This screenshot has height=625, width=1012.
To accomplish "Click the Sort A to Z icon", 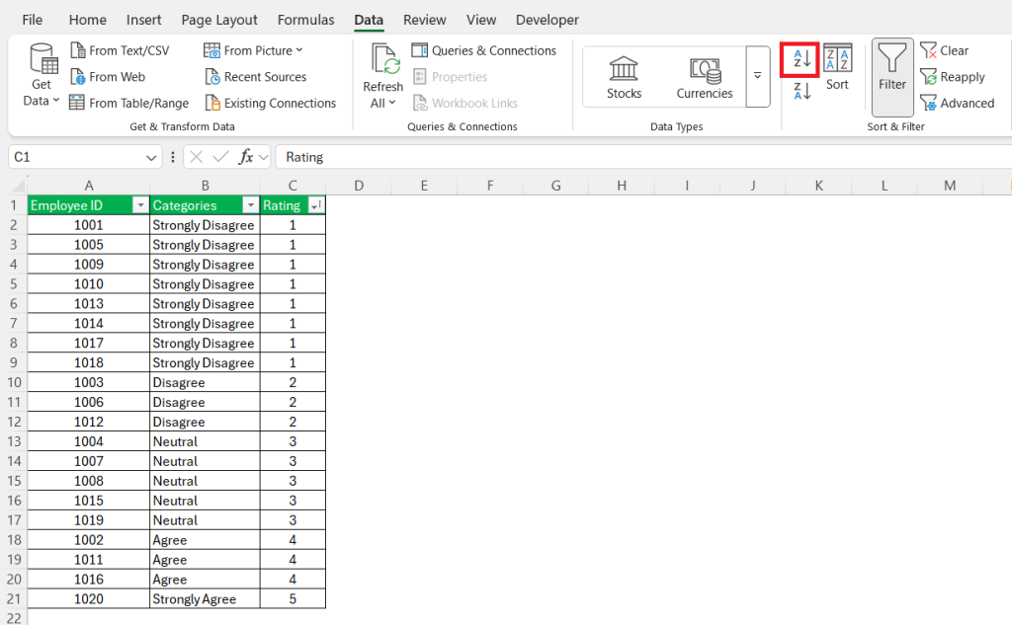I will tap(799, 59).
